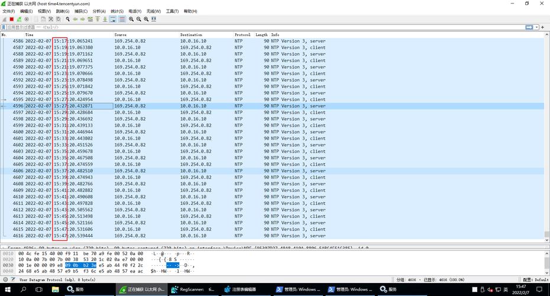Focus the display filter input field
Viewport: 550px width, 296px height.
point(265,27)
